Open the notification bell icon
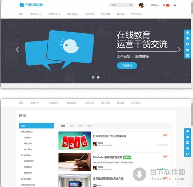This screenshot has width=193, height=187. point(175,5)
